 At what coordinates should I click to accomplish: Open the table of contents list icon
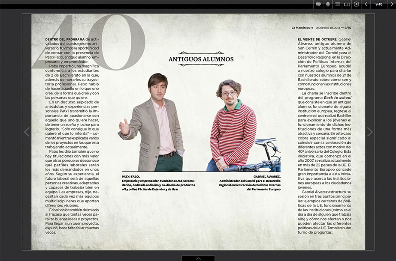pyautogui.click(x=337, y=4)
